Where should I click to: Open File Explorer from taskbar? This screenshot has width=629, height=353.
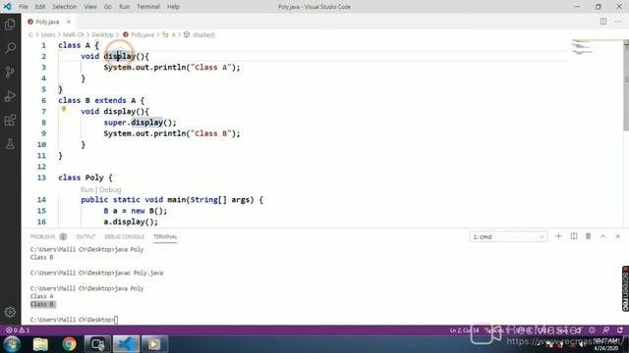click(40, 344)
